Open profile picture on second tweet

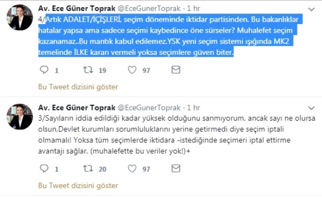point(20,117)
